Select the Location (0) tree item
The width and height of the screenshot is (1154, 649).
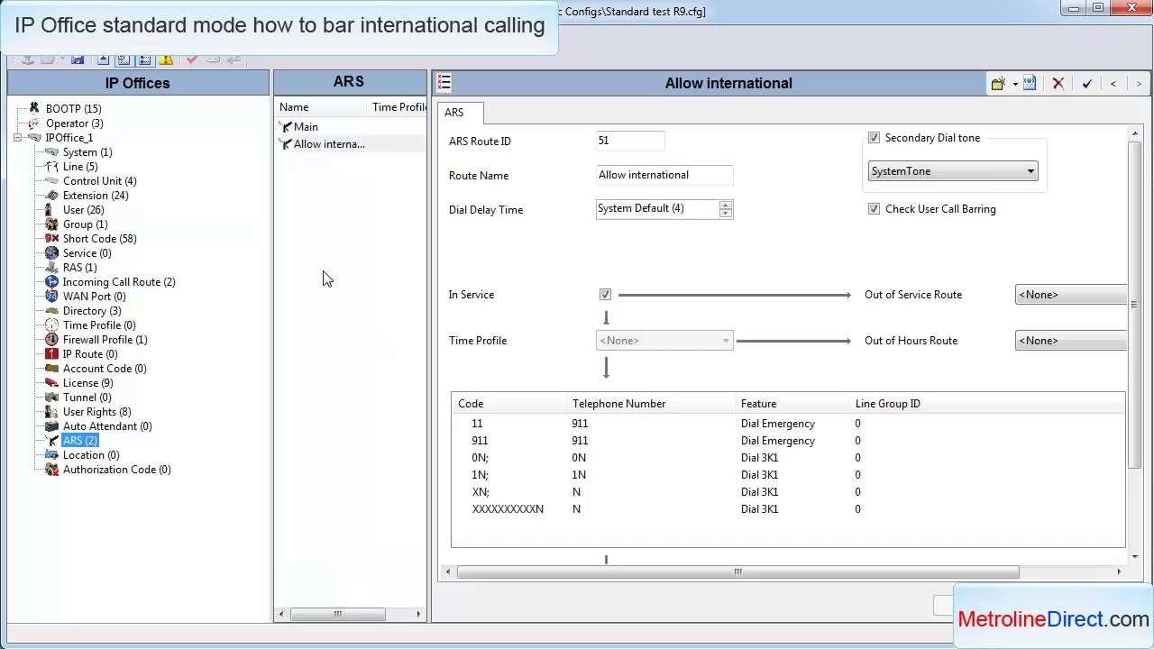(91, 455)
